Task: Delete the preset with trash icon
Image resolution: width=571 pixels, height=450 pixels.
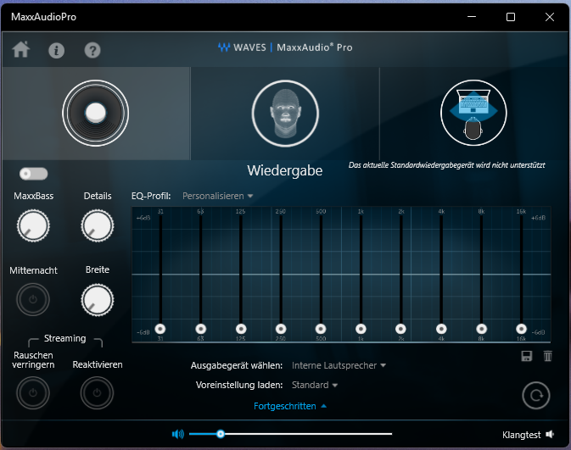Action: tap(548, 356)
